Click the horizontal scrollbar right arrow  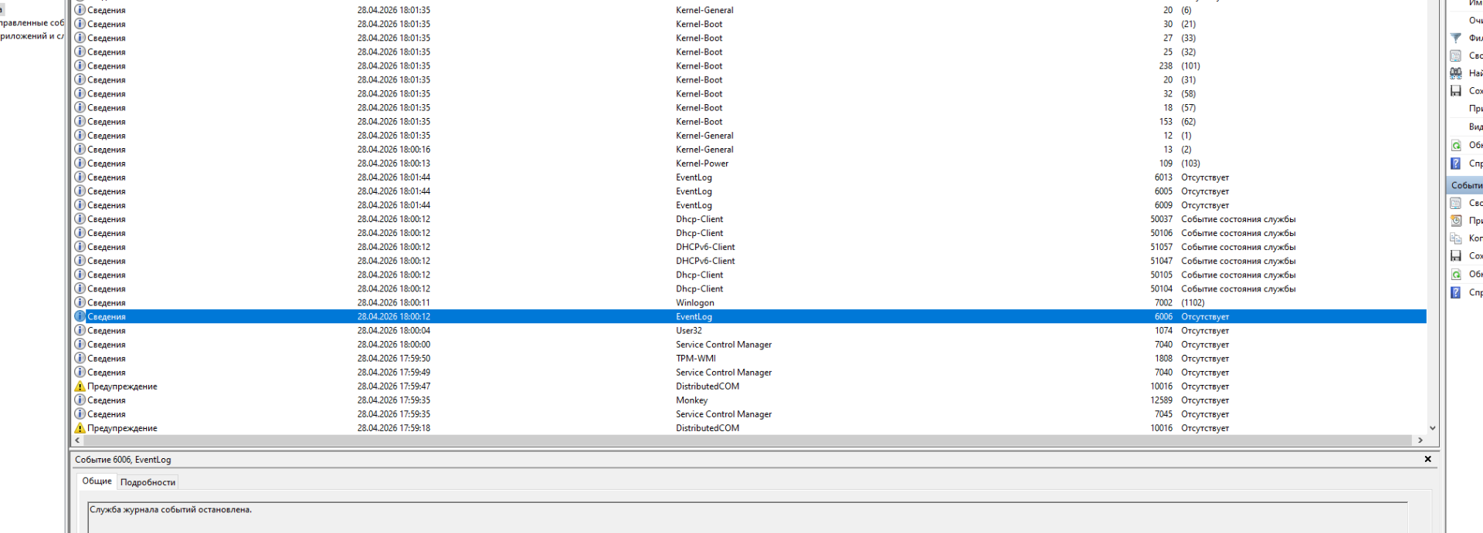tap(1420, 440)
